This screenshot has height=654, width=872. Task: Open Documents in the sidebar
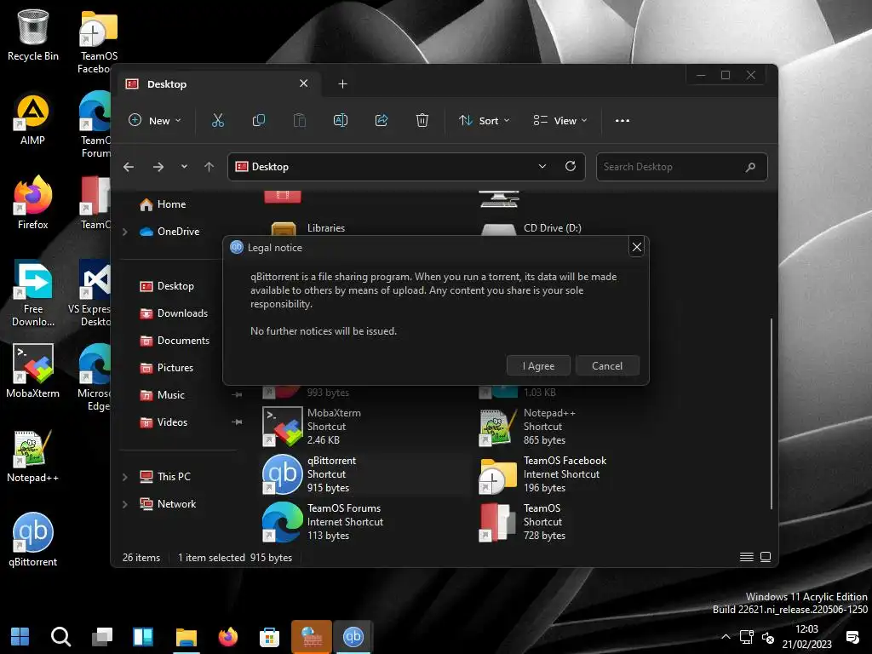[x=175, y=341]
